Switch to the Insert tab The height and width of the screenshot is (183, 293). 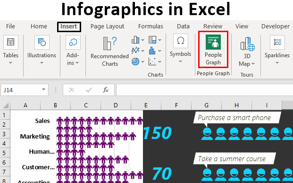(x=69, y=26)
